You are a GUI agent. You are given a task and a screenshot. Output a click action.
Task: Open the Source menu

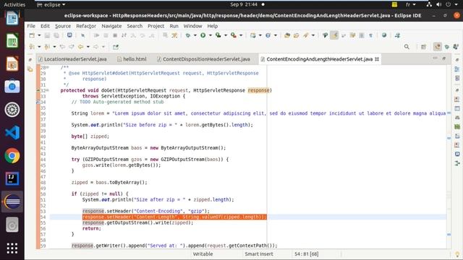(x=63, y=26)
